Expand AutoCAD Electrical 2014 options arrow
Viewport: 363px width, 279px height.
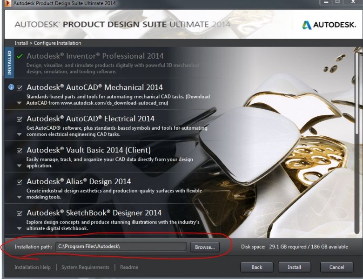click(x=19, y=134)
